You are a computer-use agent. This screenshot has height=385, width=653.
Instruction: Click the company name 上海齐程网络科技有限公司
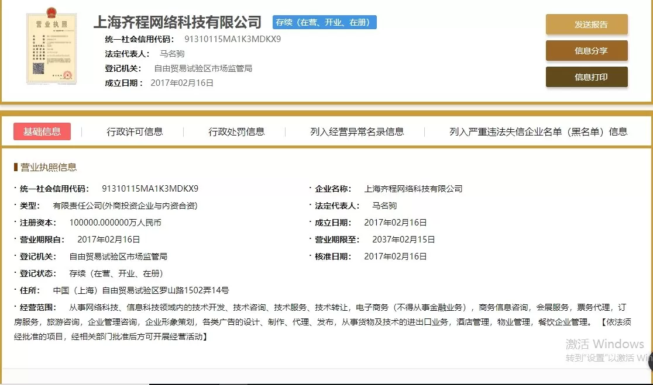(x=177, y=22)
